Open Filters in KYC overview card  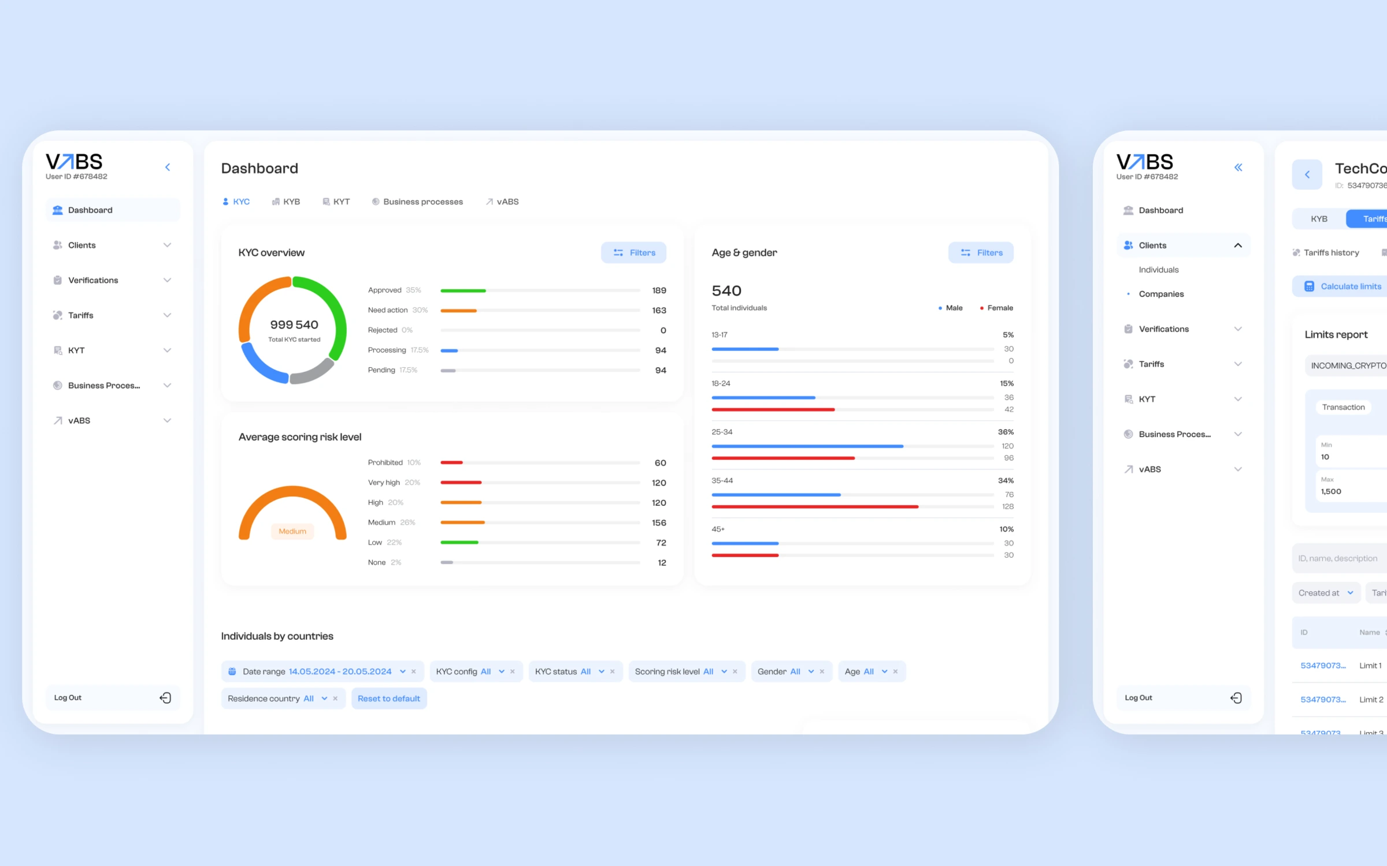click(x=634, y=253)
